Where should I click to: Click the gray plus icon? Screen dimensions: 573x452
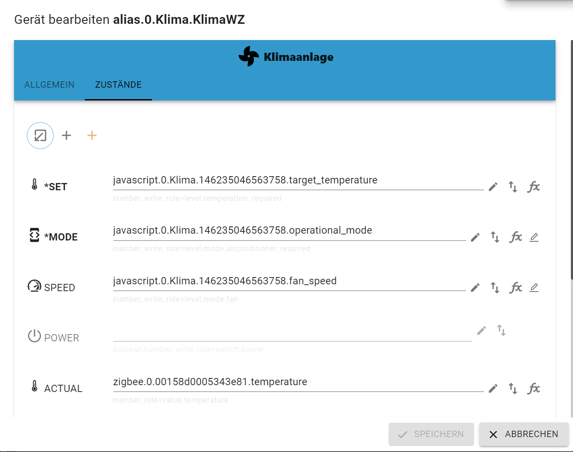coord(66,136)
